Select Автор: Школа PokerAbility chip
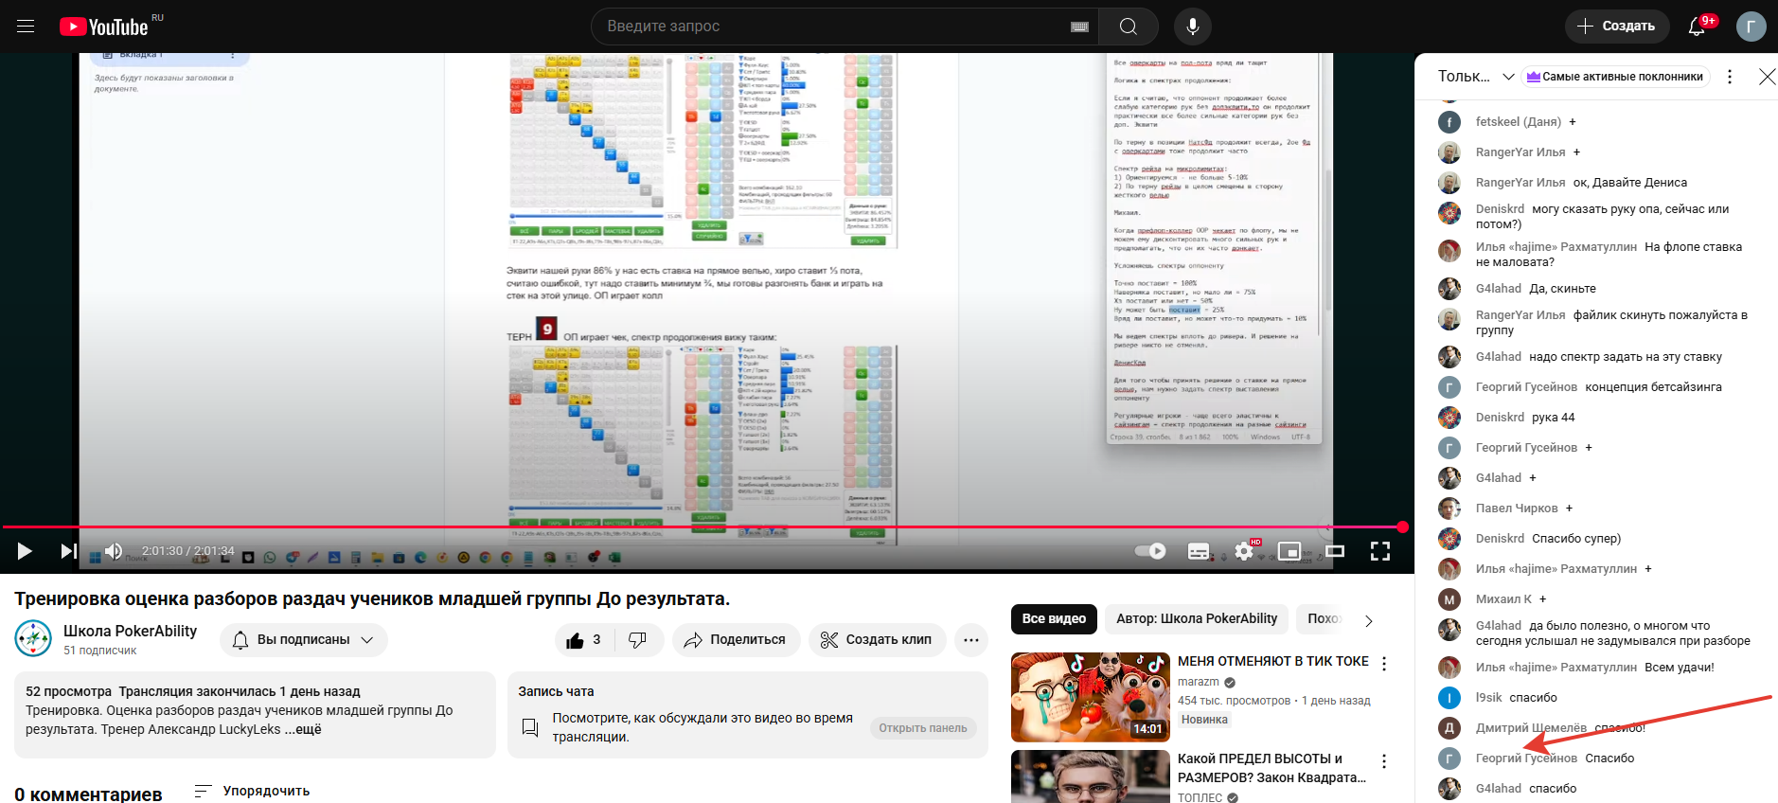 point(1197,619)
